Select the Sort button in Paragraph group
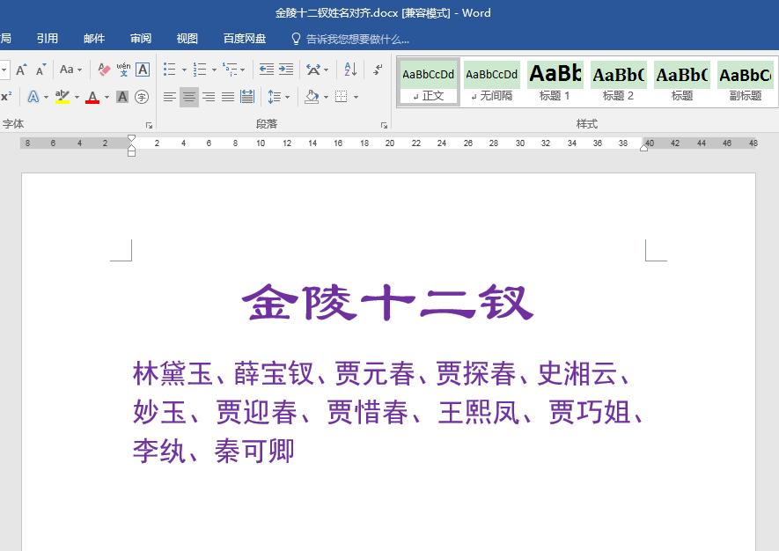The image size is (779, 551). coord(349,69)
